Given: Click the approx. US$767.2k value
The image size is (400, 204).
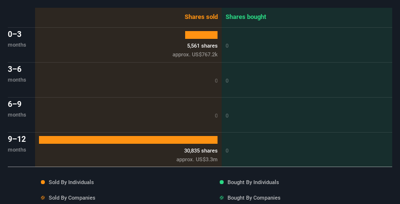Looking at the screenshot, I should coord(195,54).
